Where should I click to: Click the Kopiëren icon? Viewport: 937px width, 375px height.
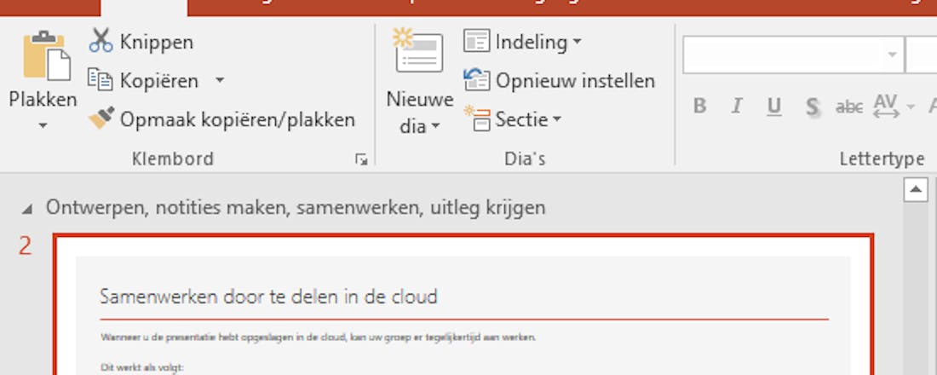pyautogui.click(x=101, y=81)
